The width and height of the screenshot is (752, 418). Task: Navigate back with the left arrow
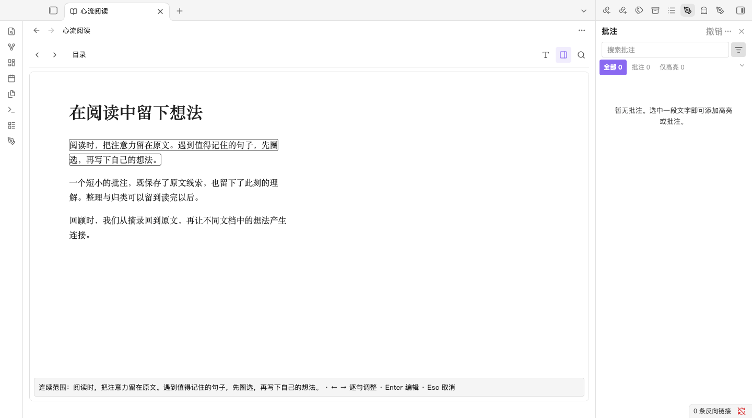click(37, 30)
